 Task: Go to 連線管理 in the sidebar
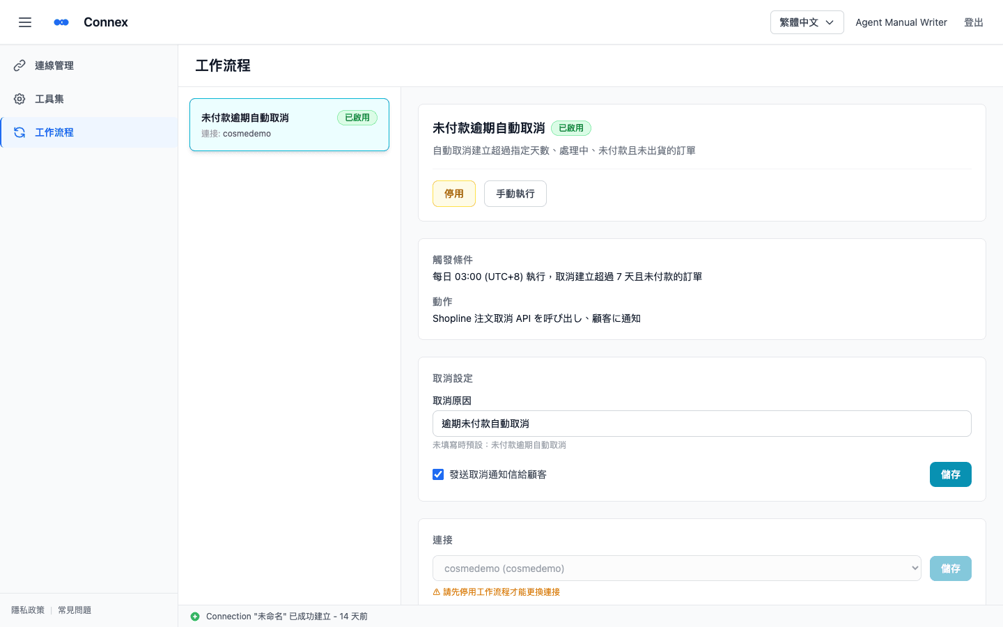(89, 65)
